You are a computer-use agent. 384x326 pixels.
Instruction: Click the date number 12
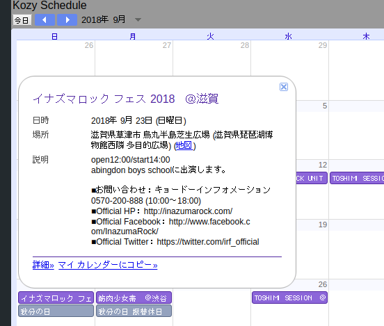(x=323, y=165)
